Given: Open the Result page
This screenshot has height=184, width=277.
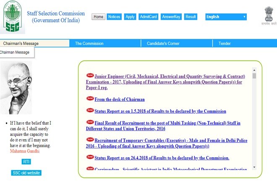Looking at the screenshot, I should [x=191, y=17].
